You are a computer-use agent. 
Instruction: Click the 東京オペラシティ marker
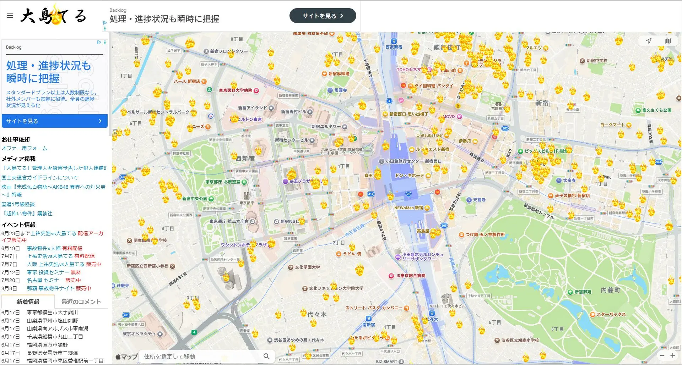tap(160, 334)
